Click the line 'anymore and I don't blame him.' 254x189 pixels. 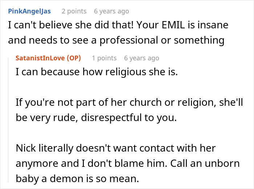(91, 163)
